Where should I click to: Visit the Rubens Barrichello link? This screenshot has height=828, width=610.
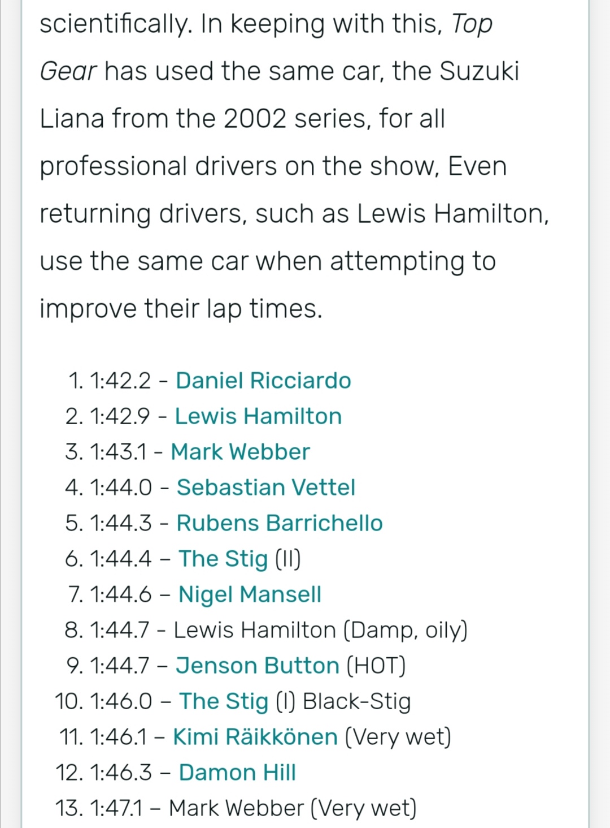point(280,523)
